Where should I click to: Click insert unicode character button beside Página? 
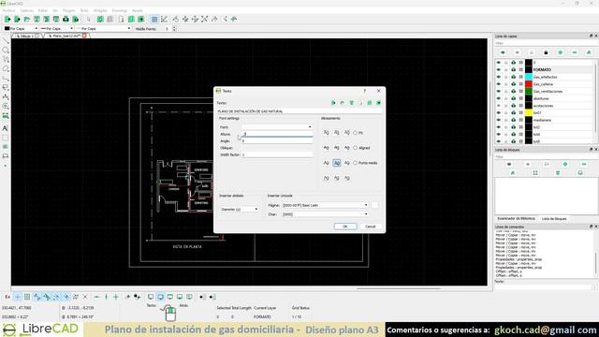pos(374,206)
